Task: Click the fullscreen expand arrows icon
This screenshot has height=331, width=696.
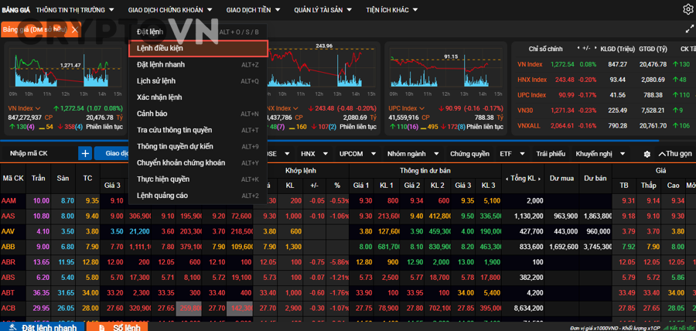Action: pyautogui.click(x=689, y=29)
